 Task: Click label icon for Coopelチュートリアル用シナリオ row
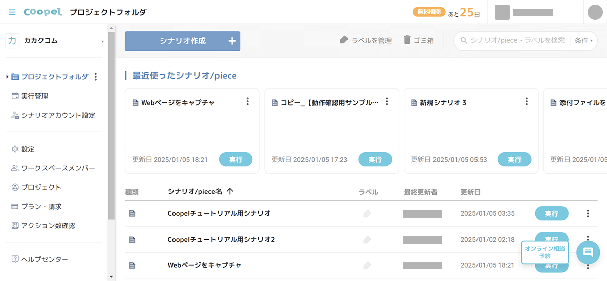click(x=367, y=214)
